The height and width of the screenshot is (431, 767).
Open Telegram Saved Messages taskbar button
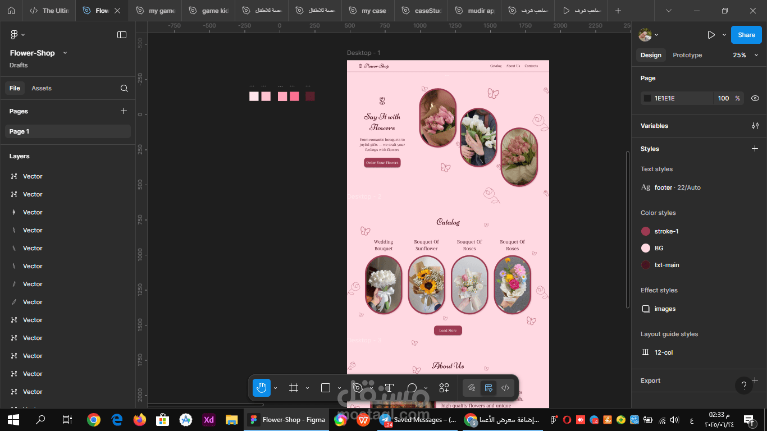point(418,419)
